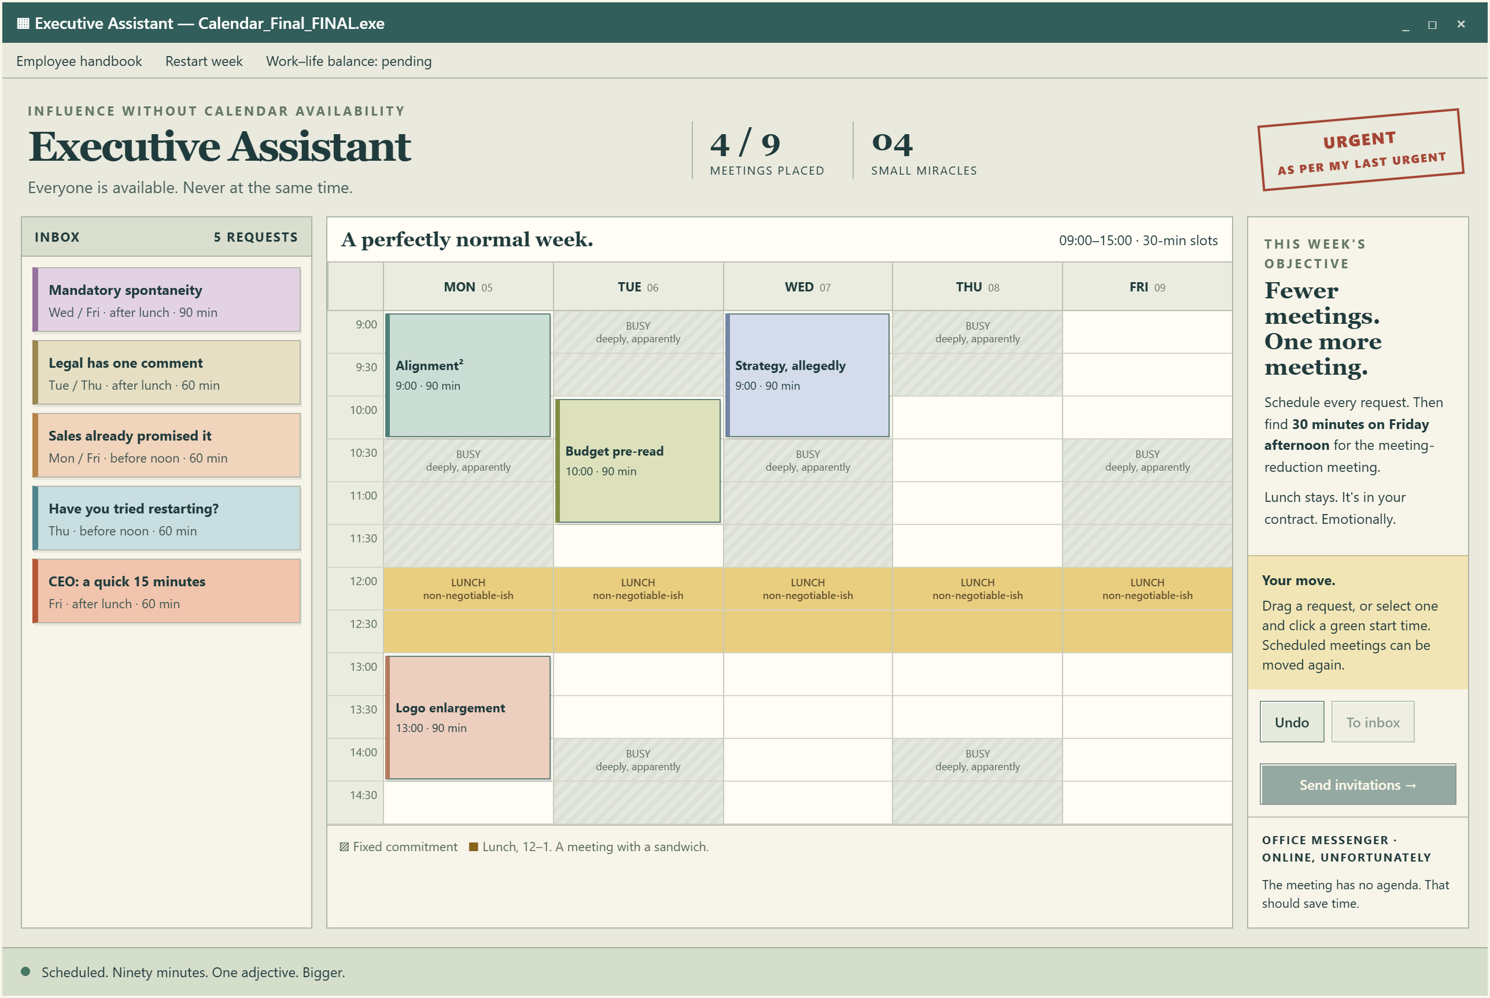This screenshot has width=1490, height=998.
Task: Click the 09:00–15:00 · 30-min slots label
Action: 1138,240
